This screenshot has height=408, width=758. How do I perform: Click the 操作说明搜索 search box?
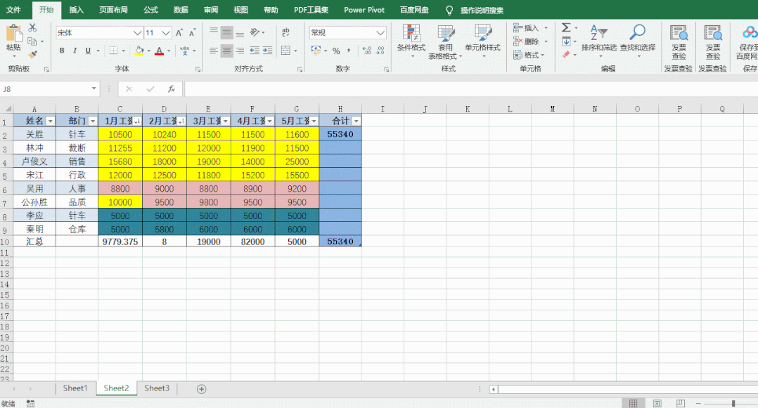[x=482, y=10]
